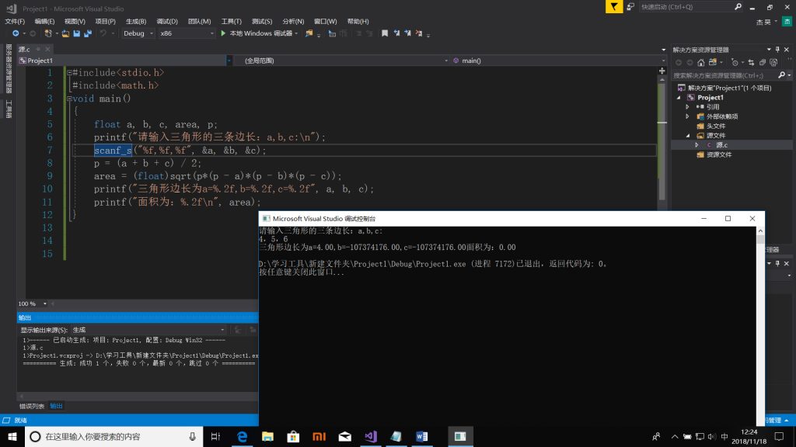The width and height of the screenshot is (796, 447).
Task: Click the Save All toolbar icon
Action: [88, 33]
